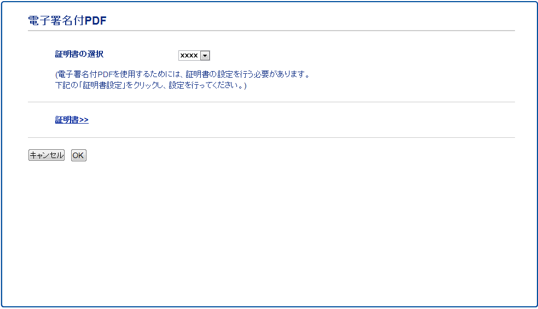Image resolution: width=538 pixels, height=309 pixels.
Task: Click the キャンセル button
Action: click(47, 155)
